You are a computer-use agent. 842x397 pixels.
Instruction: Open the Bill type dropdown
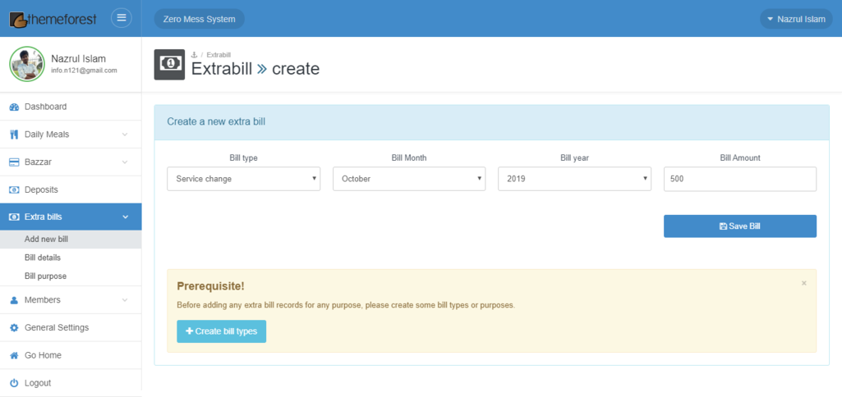tap(243, 179)
